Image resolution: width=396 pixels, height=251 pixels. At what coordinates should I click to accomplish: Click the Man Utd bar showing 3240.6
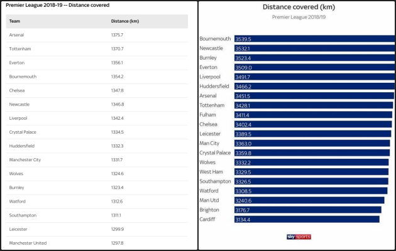pos(309,200)
